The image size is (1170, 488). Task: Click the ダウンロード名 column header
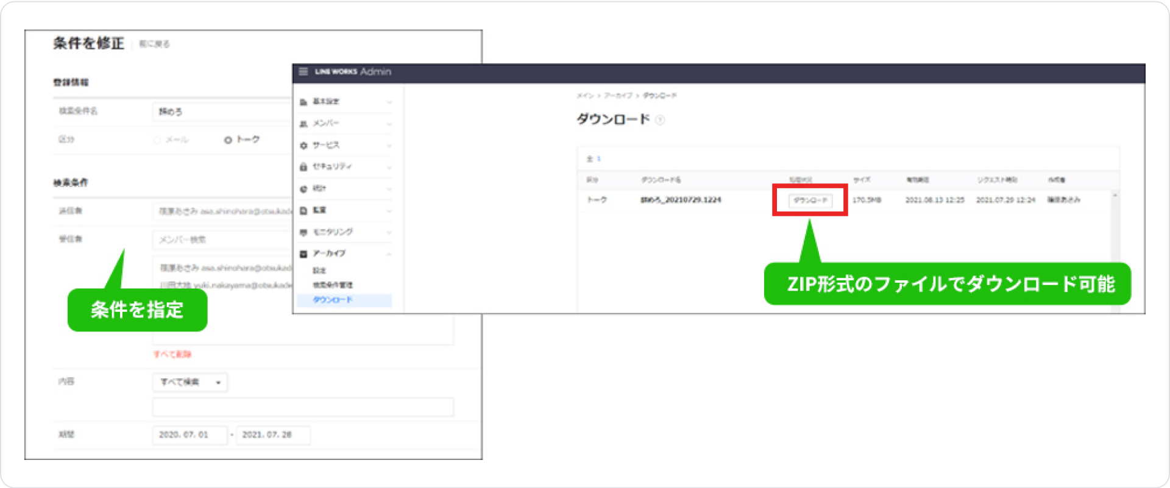click(661, 180)
